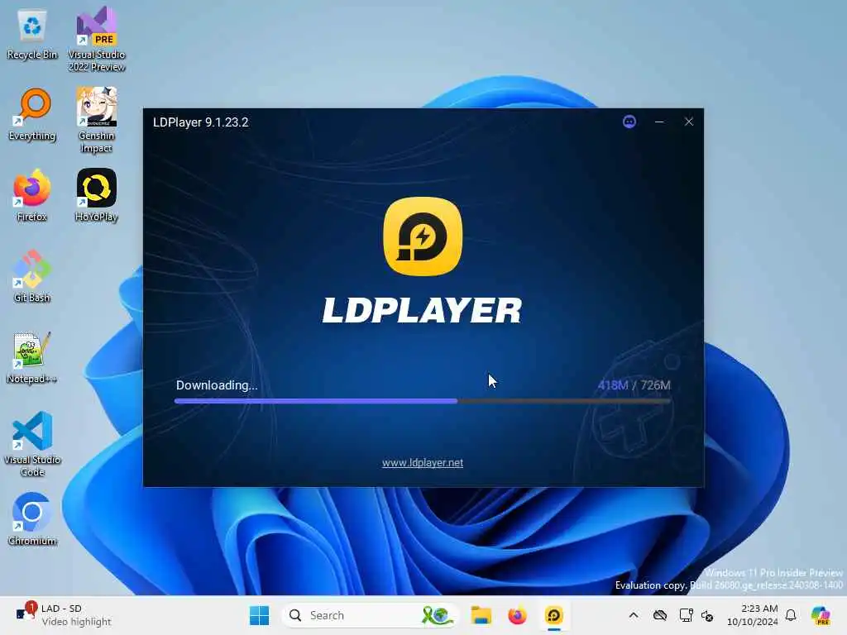The image size is (847, 635).
Task: Select the HoYoPlay desktop shortcut
Action: [x=97, y=195]
